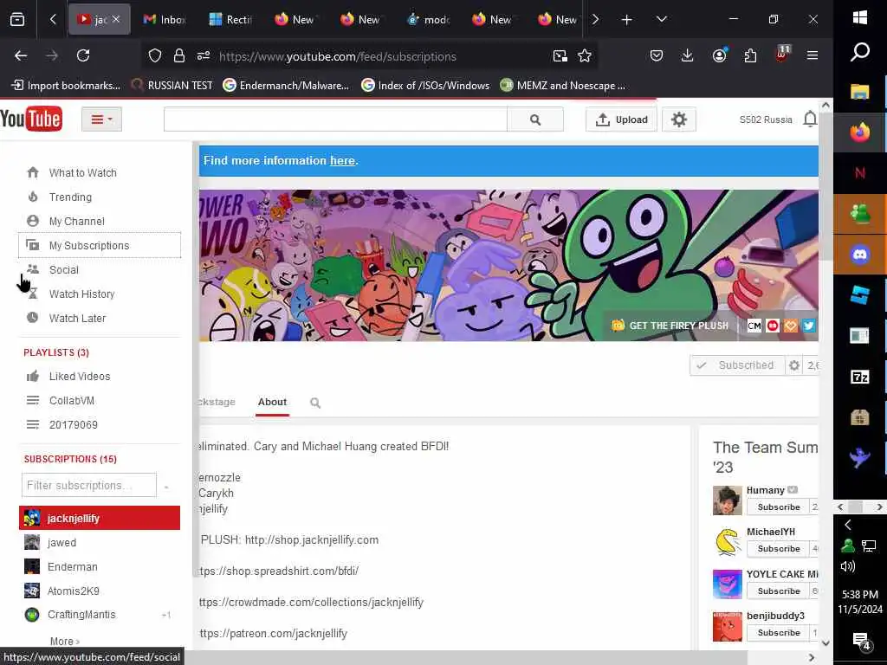Open patreon.com/jacknjellify link
Image resolution: width=887 pixels, height=665 pixels.
click(x=273, y=634)
